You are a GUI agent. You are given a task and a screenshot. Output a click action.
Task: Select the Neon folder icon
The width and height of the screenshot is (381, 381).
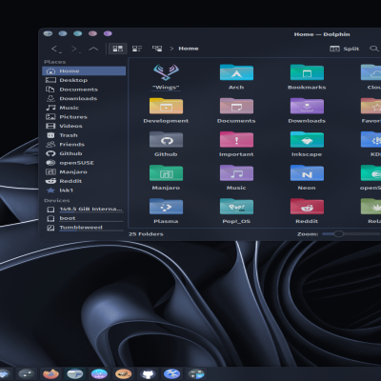click(x=307, y=173)
